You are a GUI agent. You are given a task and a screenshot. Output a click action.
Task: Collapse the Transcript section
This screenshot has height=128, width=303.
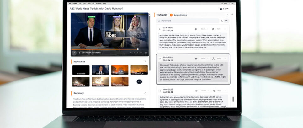(227, 15)
